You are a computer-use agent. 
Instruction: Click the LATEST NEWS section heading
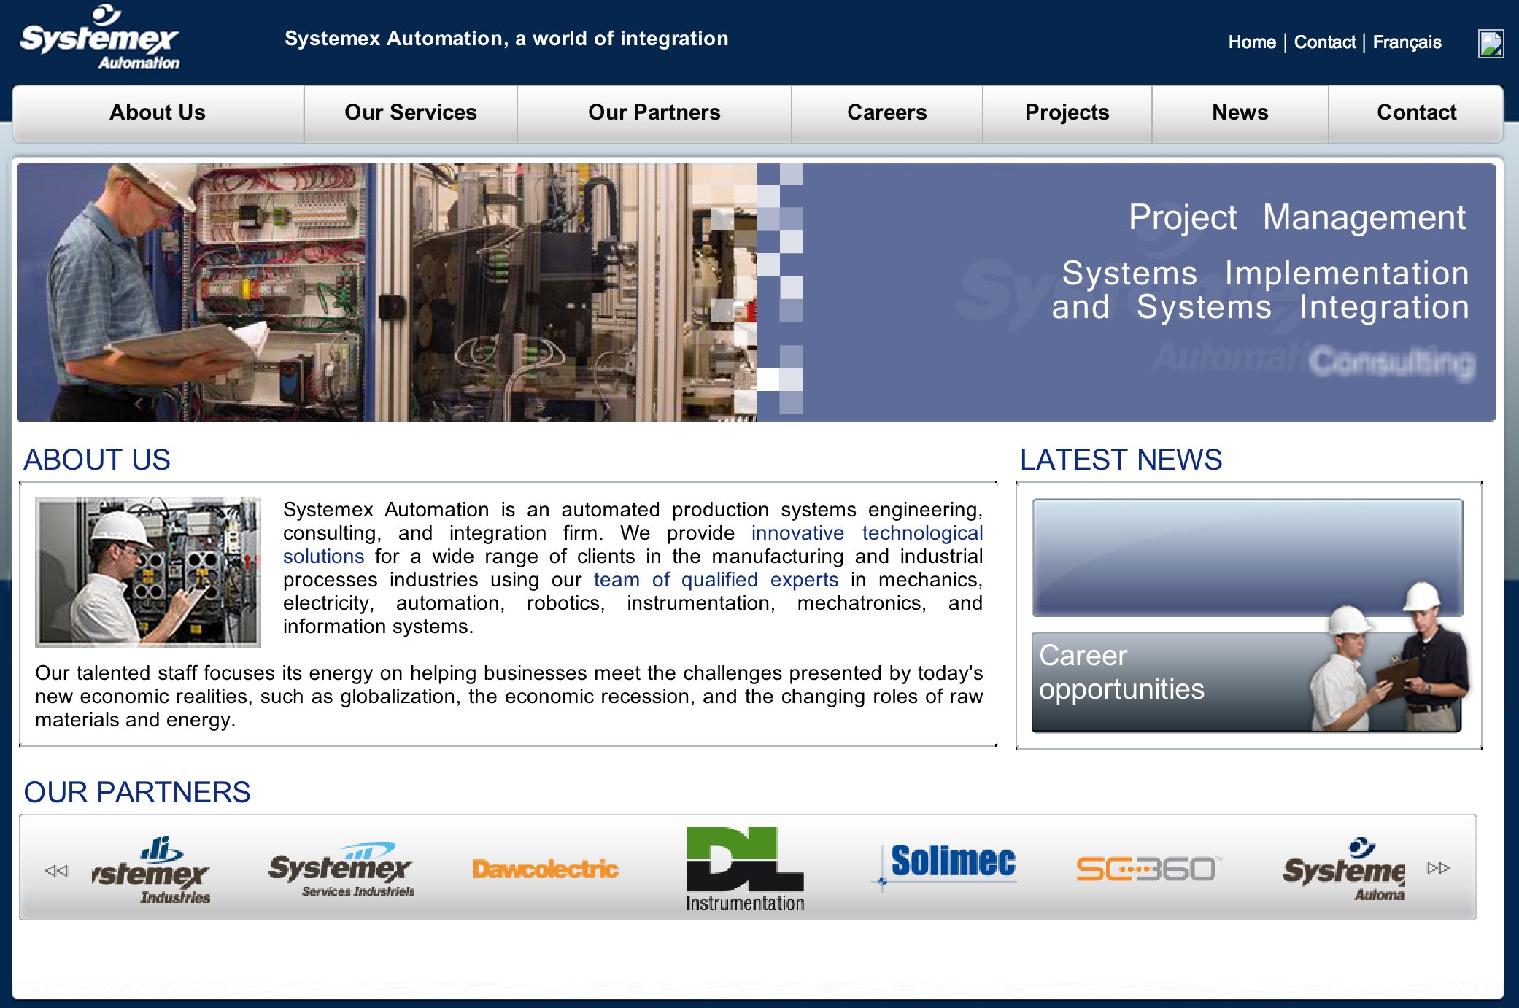[x=1121, y=460]
